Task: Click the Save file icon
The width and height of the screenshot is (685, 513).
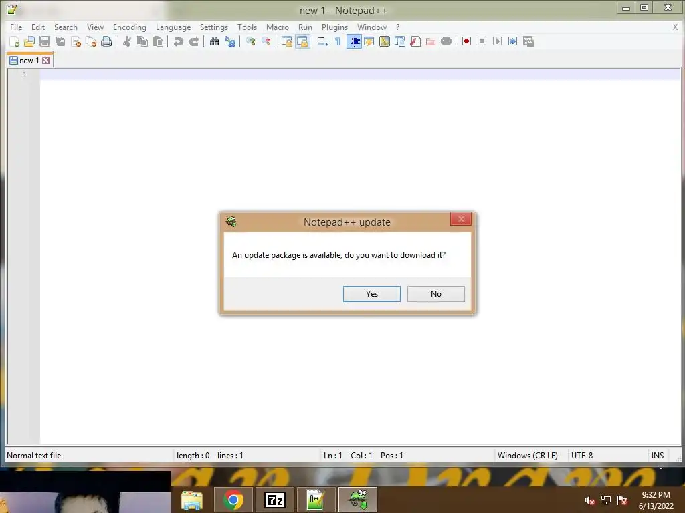Action: pyautogui.click(x=45, y=41)
